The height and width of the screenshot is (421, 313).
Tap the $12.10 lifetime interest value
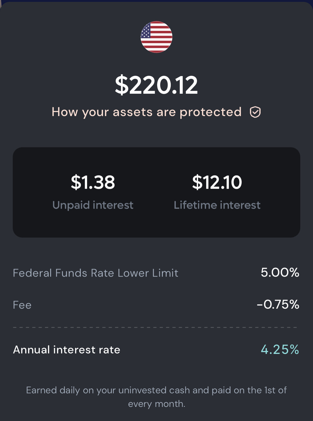coord(217,182)
